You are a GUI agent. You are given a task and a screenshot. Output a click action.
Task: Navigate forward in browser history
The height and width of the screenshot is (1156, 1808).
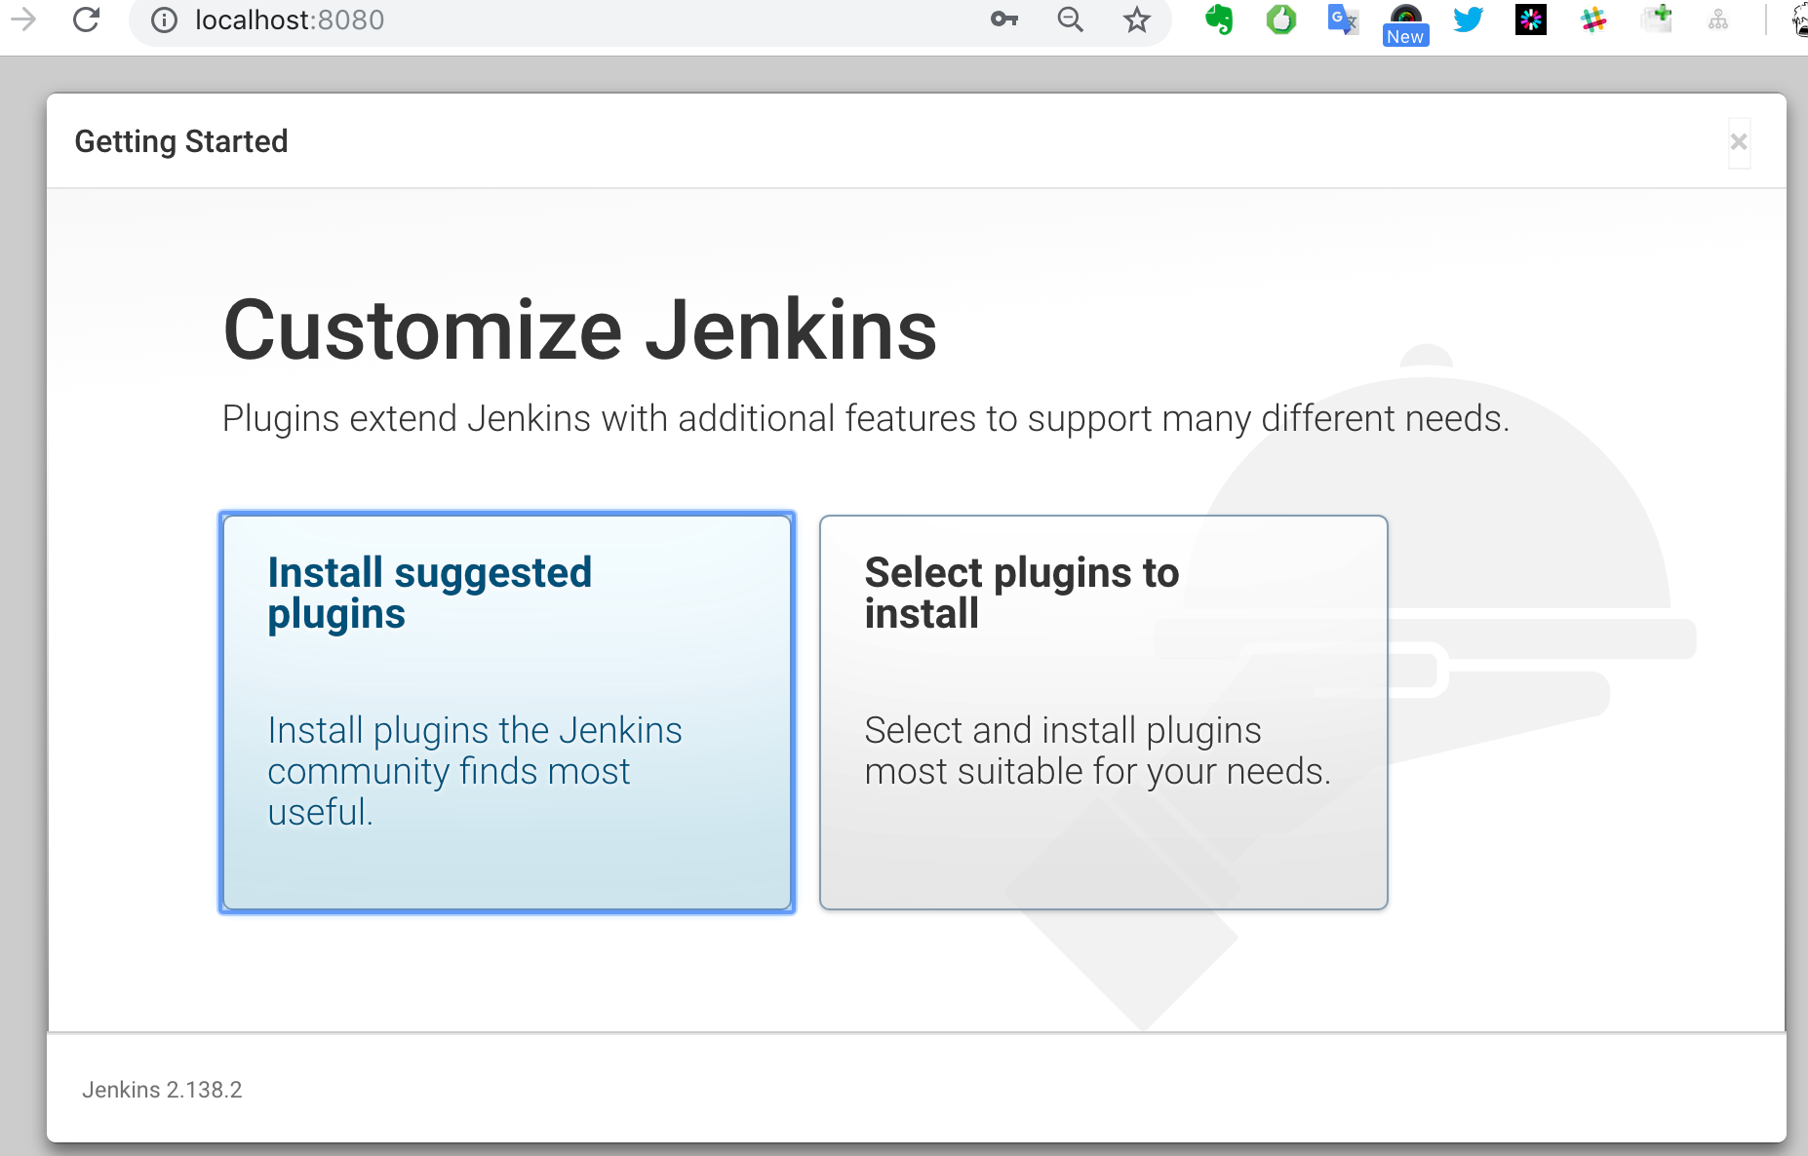point(24,20)
